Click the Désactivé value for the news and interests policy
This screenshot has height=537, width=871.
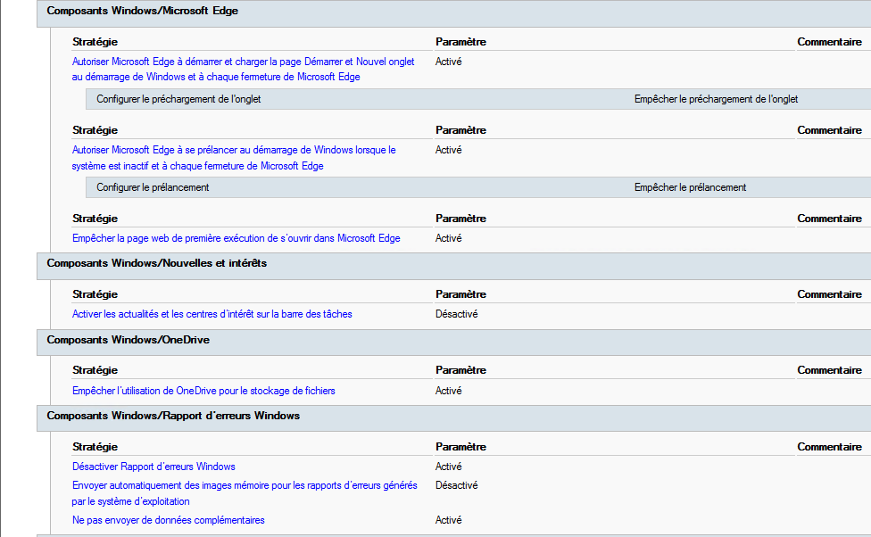[x=456, y=315]
